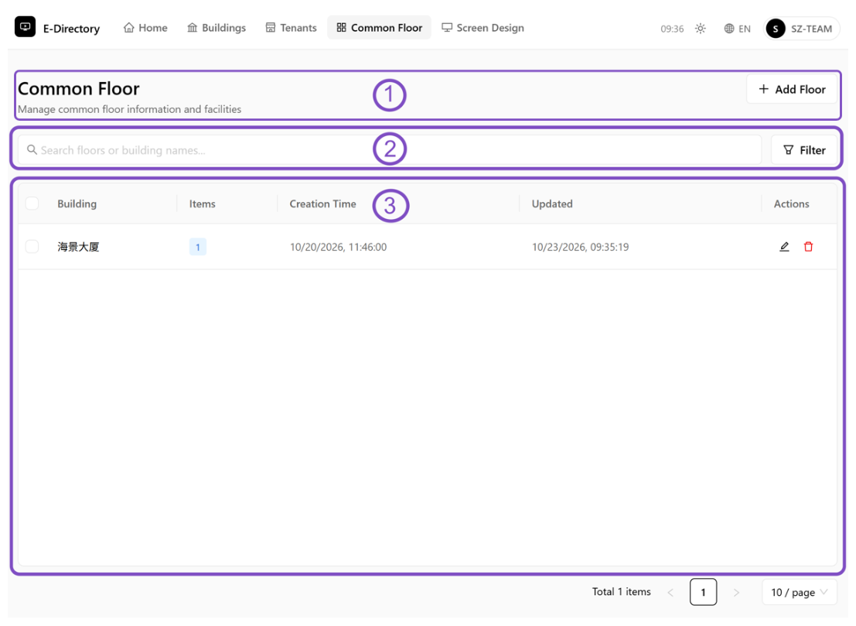The width and height of the screenshot is (856, 626).
Task: Open the SZ-TEAM account menu
Action: [x=801, y=29]
